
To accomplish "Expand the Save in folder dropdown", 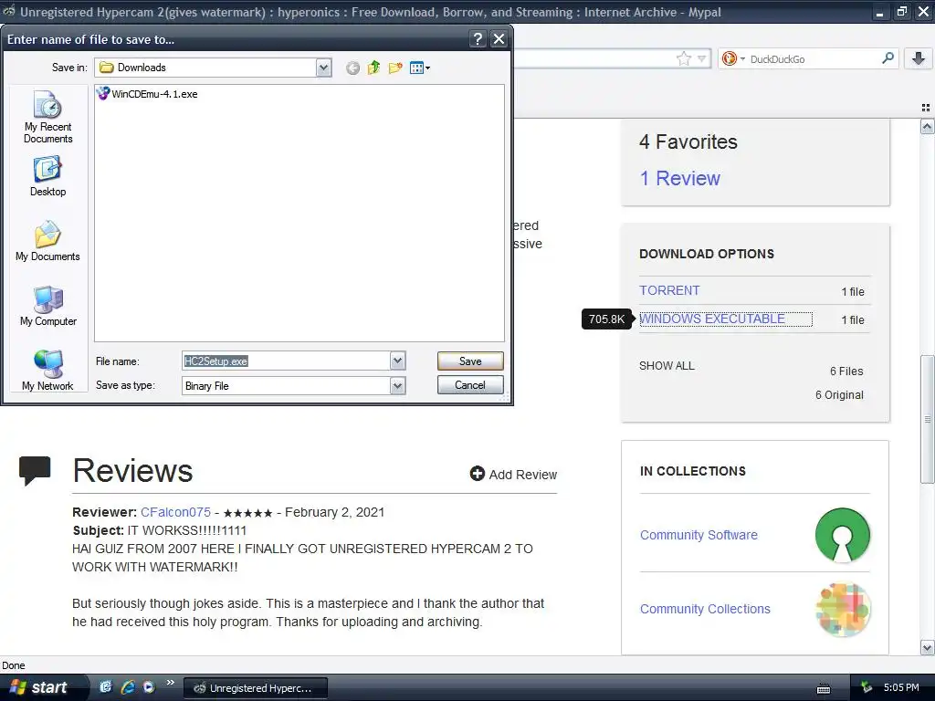I will 323,68.
